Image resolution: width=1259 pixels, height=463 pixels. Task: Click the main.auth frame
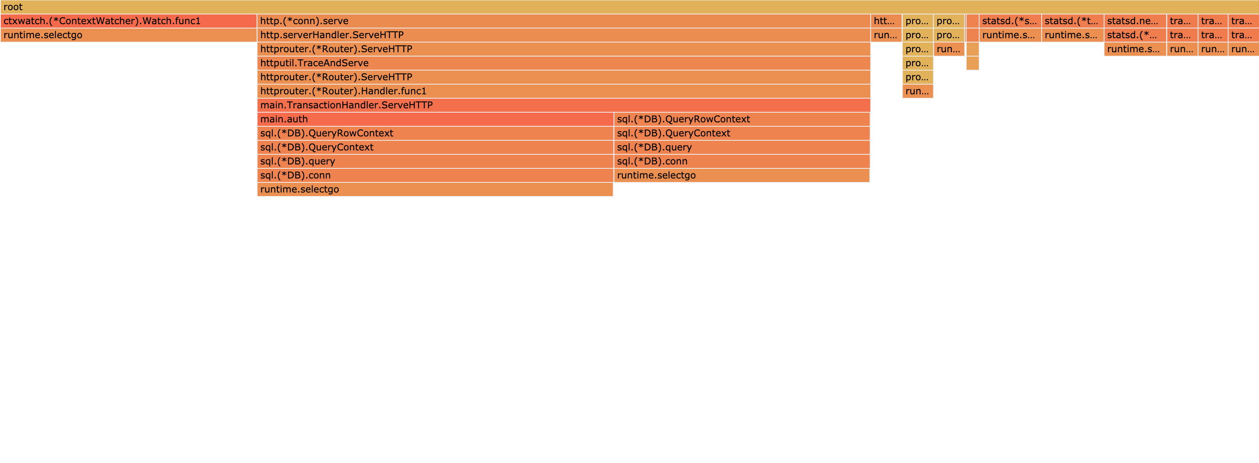coord(435,120)
